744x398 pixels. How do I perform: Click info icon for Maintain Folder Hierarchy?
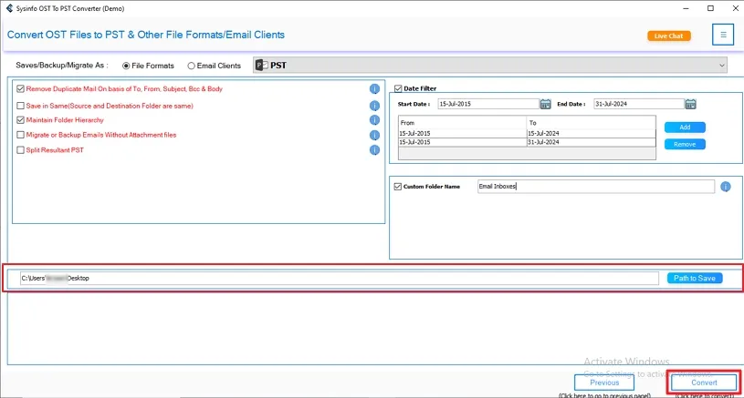click(374, 120)
